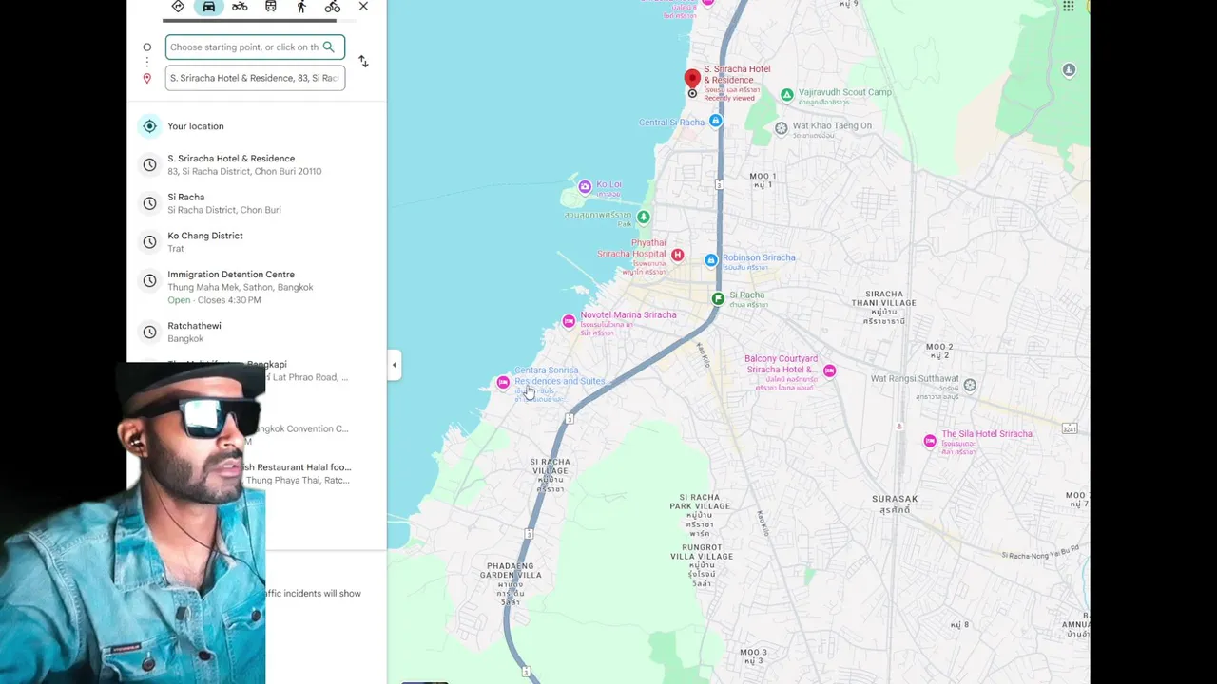Reverse starting point and destination
The width and height of the screenshot is (1217, 684).
click(363, 62)
